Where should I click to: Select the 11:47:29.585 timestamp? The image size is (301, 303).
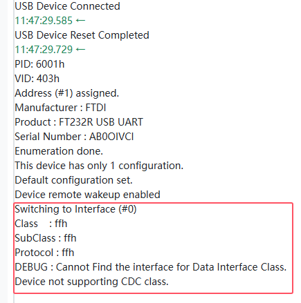coord(44,21)
